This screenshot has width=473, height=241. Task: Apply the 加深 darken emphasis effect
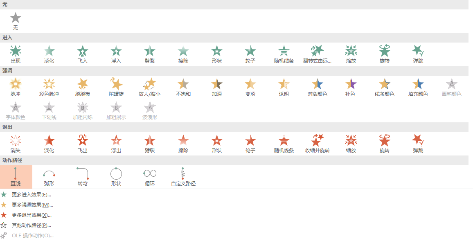(x=216, y=88)
